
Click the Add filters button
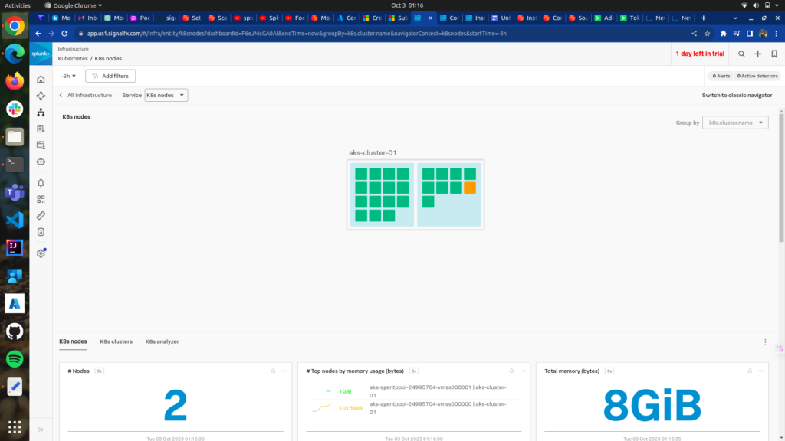click(110, 76)
